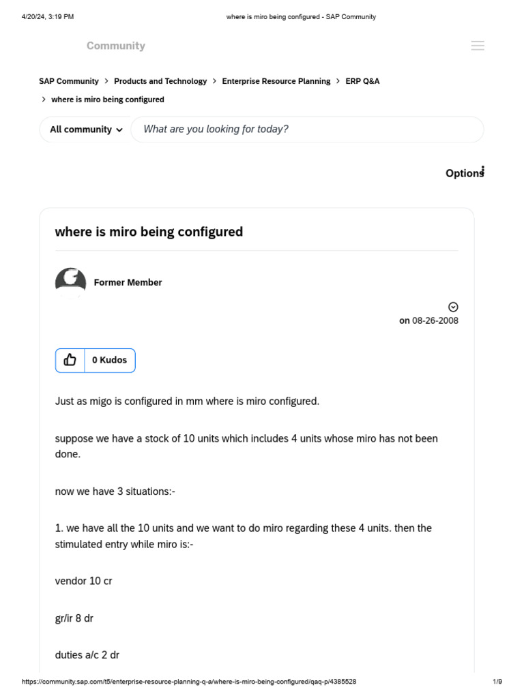
Task: Click the thumbs-up kudos icon
Action: [x=70, y=361]
